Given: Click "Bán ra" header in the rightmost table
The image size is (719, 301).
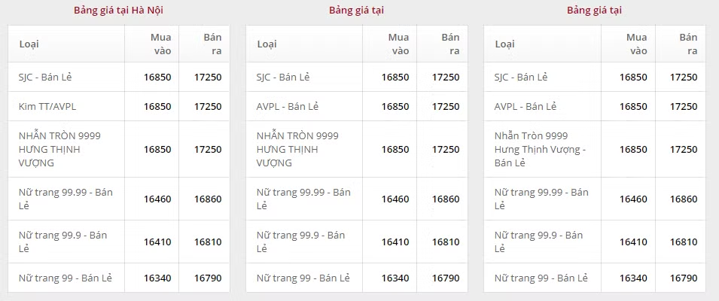Looking at the screenshot, I should pos(688,44).
